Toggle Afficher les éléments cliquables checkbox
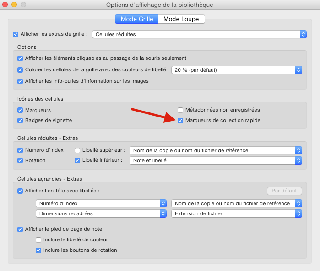 point(20,58)
